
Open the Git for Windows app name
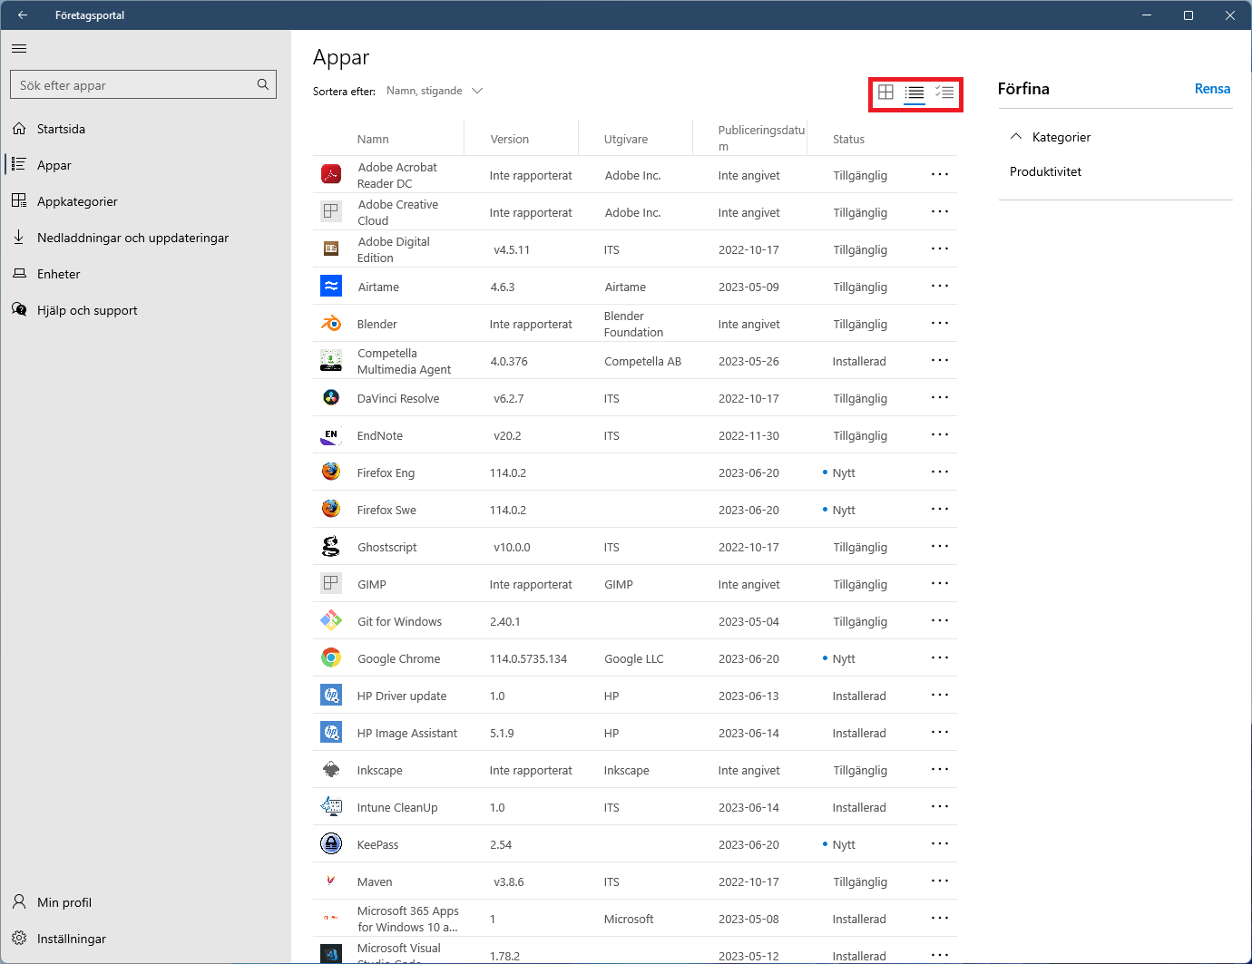coord(399,621)
